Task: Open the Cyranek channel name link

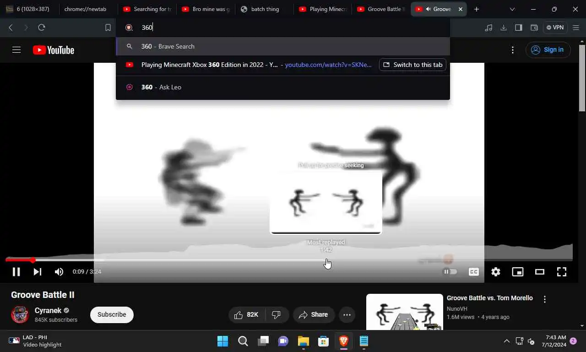Action: pos(48,310)
